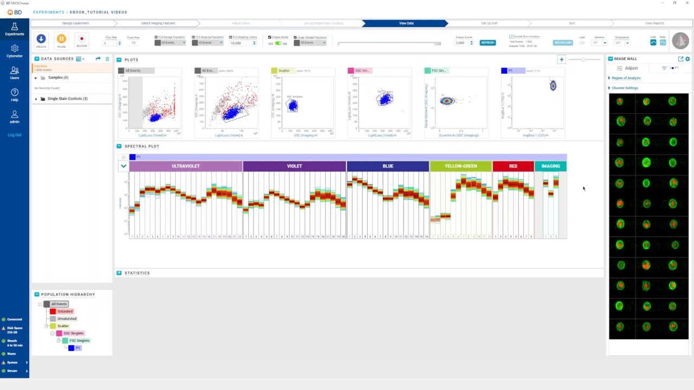The width and height of the screenshot is (694, 390).
Task: Click the Log Out link
Action: (x=15, y=135)
